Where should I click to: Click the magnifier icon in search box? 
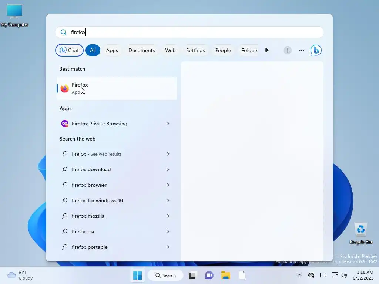coord(64,32)
